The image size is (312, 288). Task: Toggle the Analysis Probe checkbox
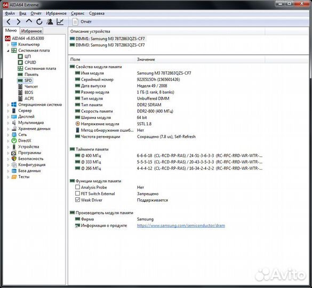78,187
